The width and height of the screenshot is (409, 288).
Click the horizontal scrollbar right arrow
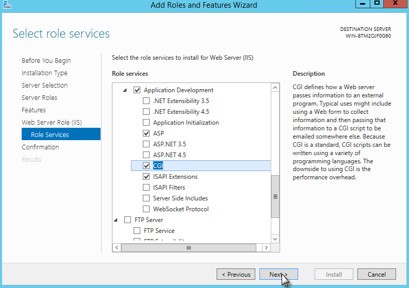click(x=266, y=248)
